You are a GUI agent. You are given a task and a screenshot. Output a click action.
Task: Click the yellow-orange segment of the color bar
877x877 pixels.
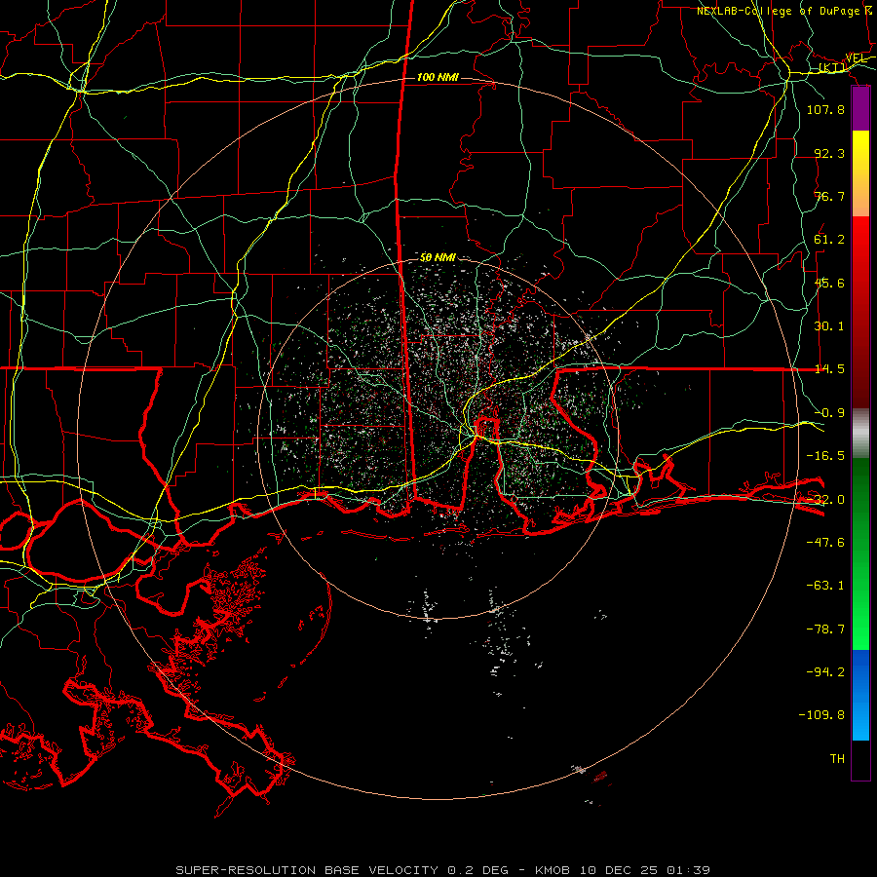(x=860, y=173)
